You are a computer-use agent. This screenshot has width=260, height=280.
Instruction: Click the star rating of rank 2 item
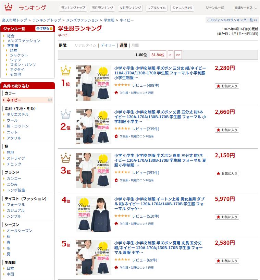point(122,129)
